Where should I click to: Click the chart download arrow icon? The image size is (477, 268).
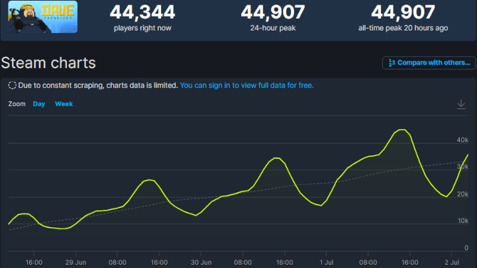pyautogui.click(x=461, y=104)
